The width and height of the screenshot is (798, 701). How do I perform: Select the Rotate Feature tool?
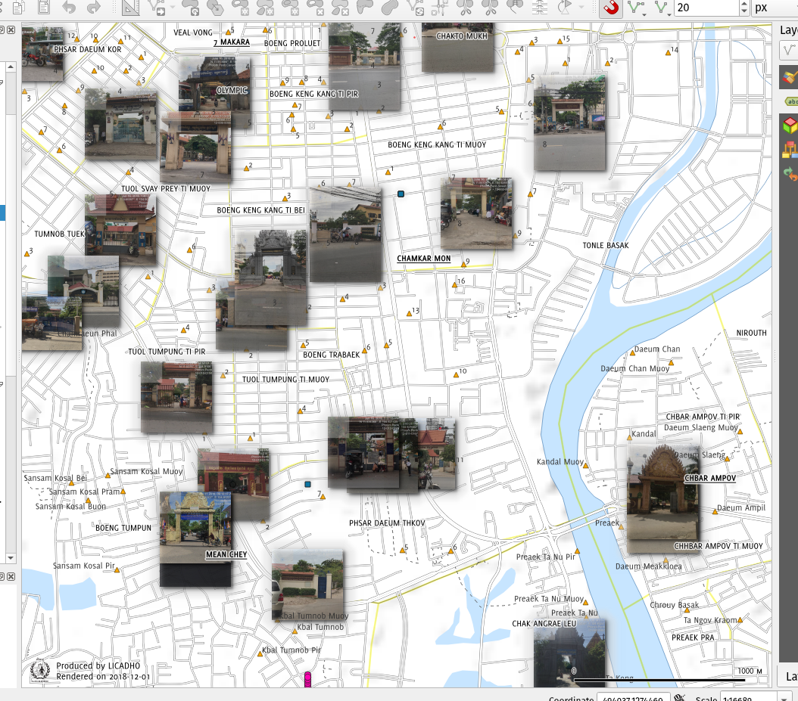point(190,7)
